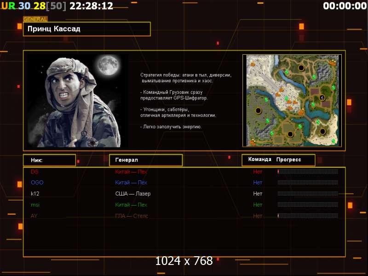
Task: Click the orange base icon in minimap's top-left corner
Action: point(253,63)
